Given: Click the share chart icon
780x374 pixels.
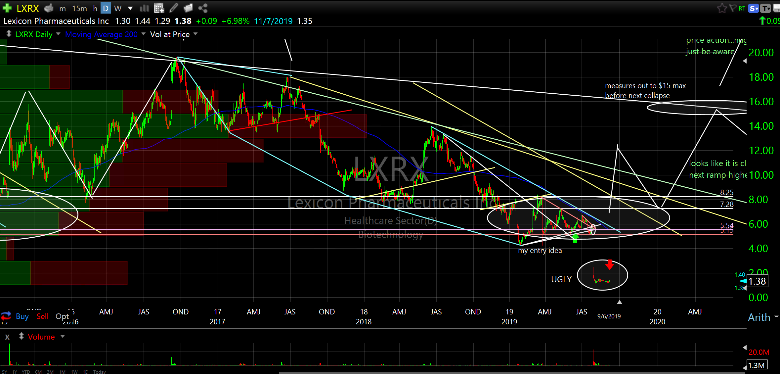Looking at the screenshot, I should 203,8.
